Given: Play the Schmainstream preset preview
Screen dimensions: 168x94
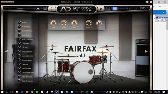Looking at the screenshot, I should [19, 60].
